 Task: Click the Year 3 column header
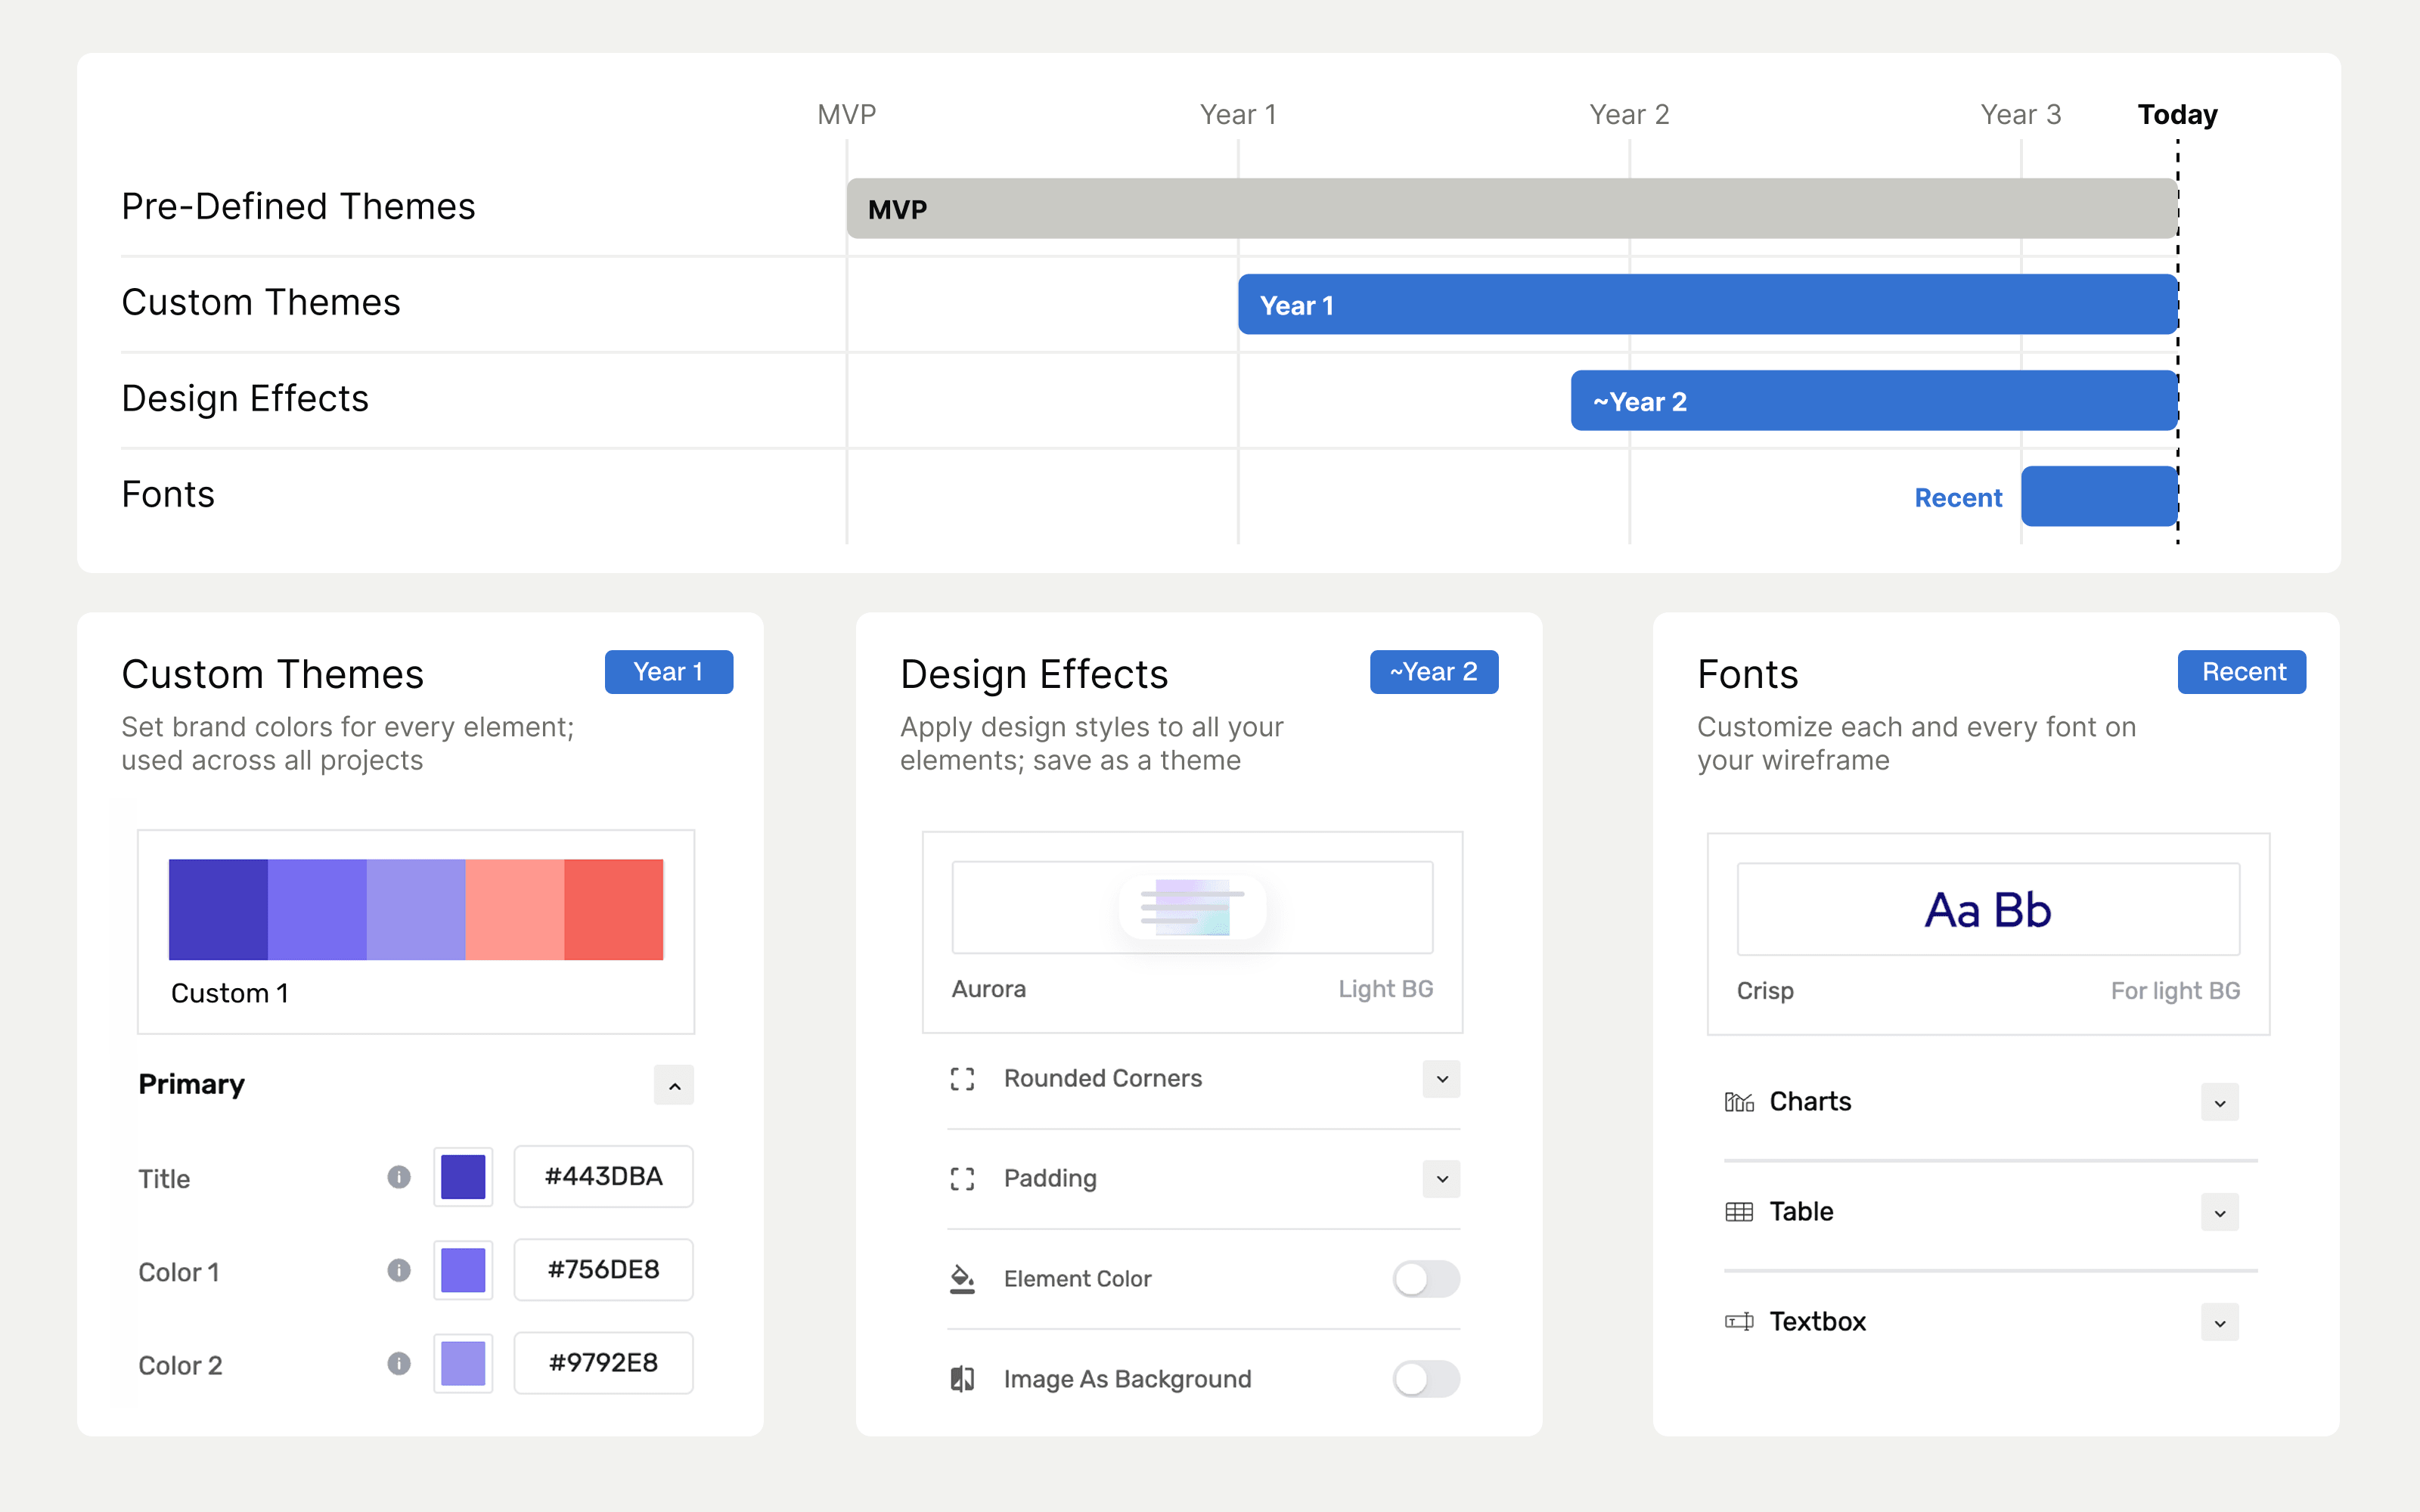tap(2021, 115)
